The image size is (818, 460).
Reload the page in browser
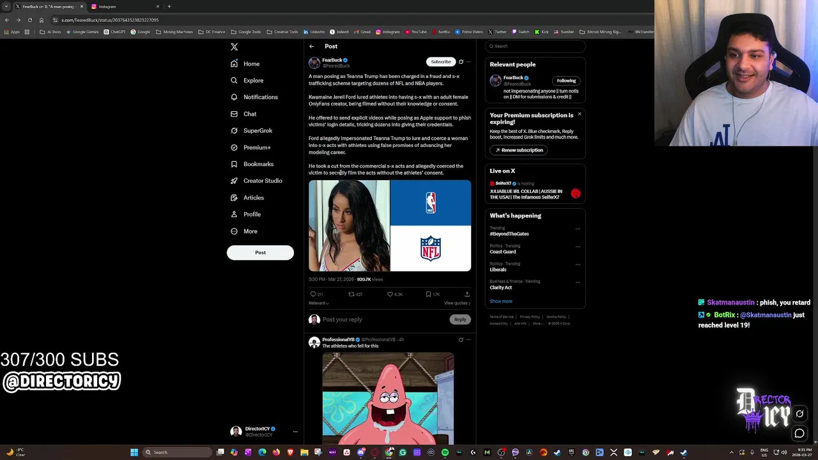pyautogui.click(x=29, y=20)
